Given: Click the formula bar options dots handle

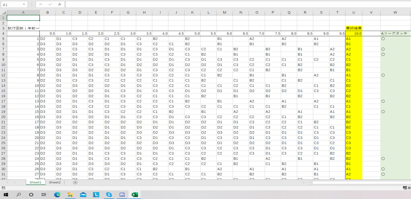Looking at the screenshot, I should pyautogui.click(x=32, y=4).
